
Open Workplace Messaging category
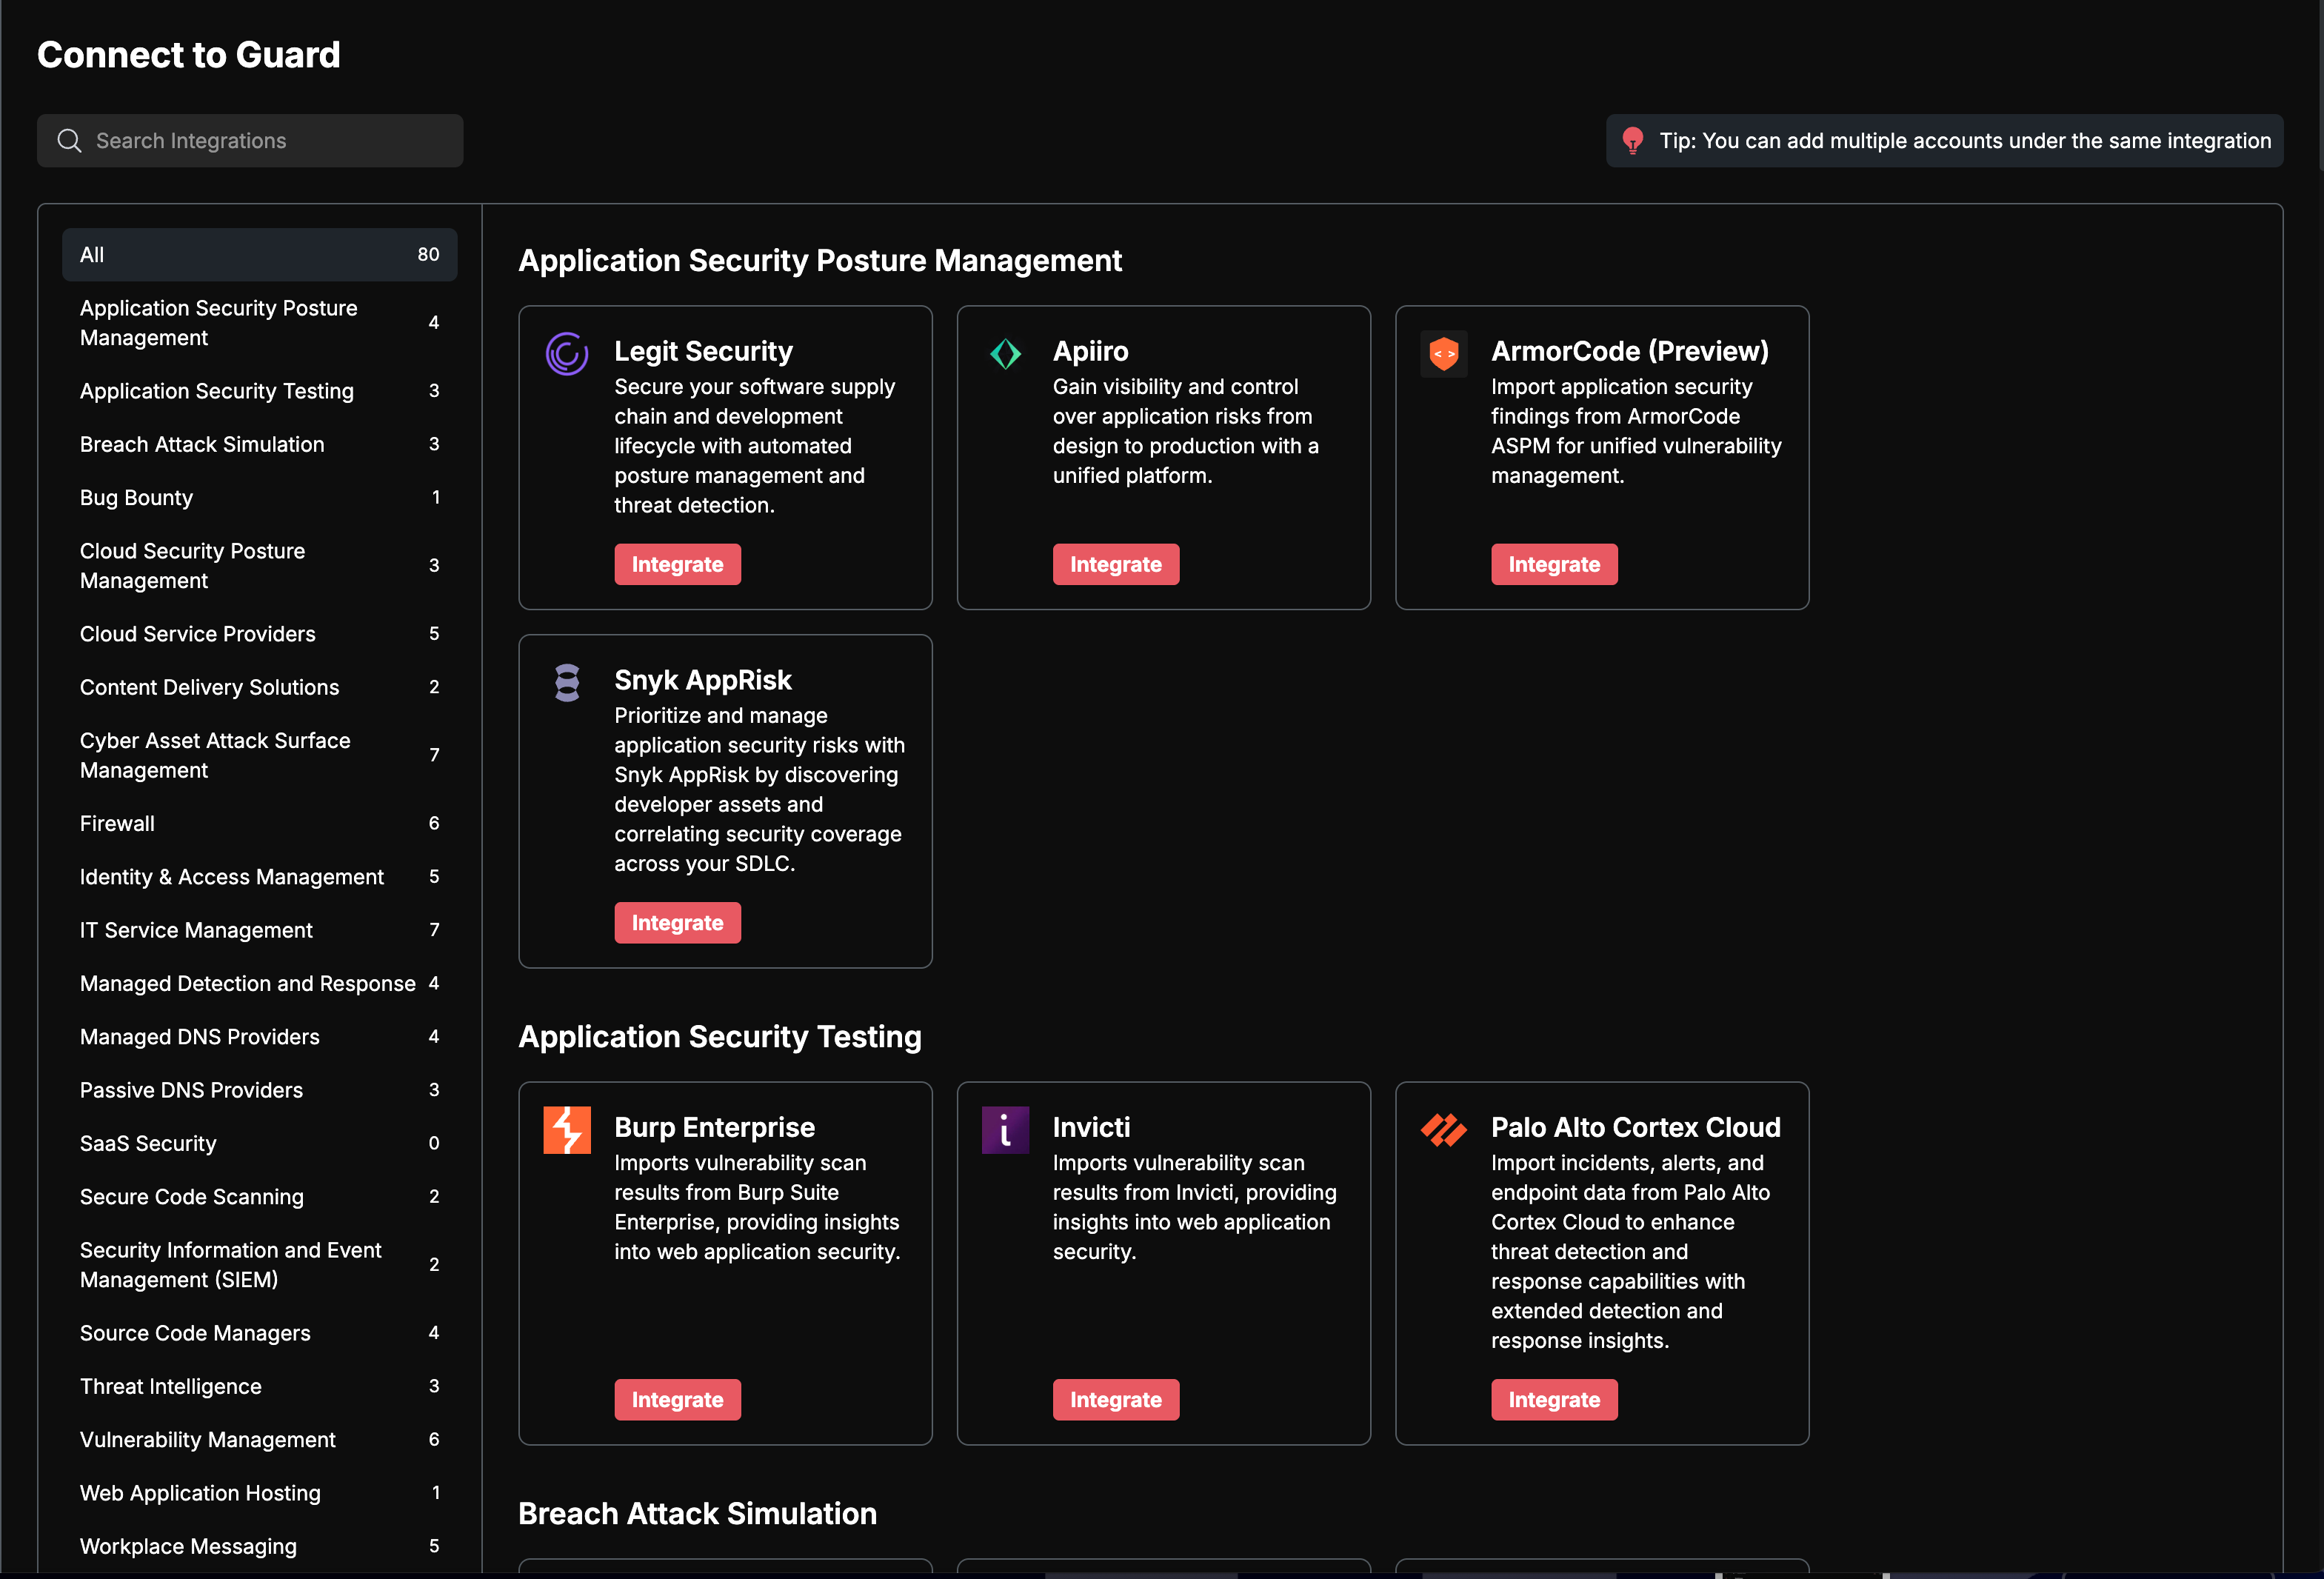point(259,1546)
